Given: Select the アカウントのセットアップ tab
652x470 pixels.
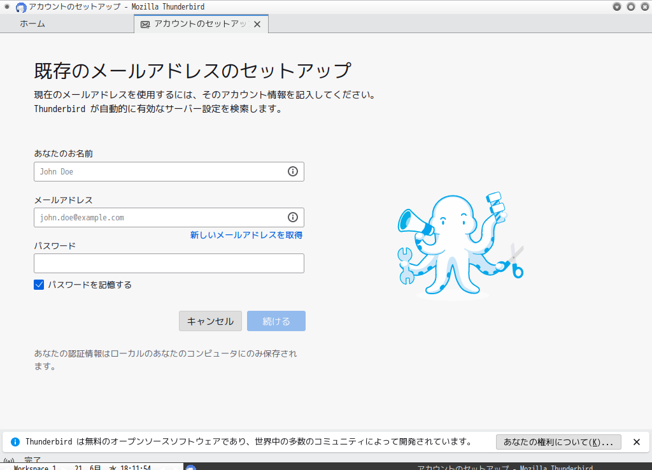Looking at the screenshot, I should 201,24.
